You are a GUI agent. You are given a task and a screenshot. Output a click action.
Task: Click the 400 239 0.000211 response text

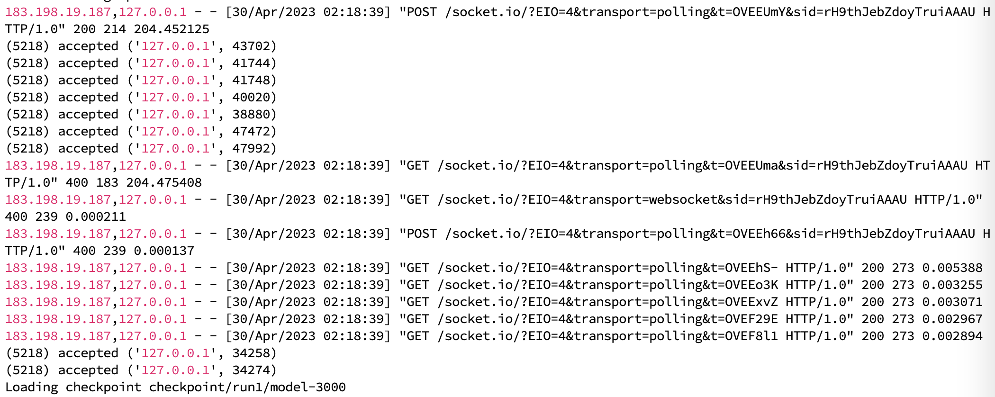(x=65, y=217)
